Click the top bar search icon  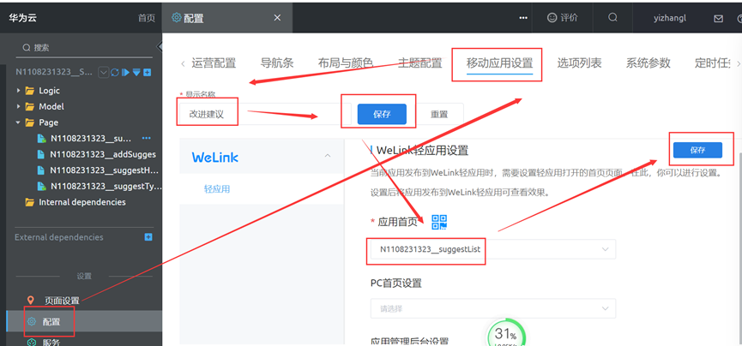pyautogui.click(x=612, y=17)
